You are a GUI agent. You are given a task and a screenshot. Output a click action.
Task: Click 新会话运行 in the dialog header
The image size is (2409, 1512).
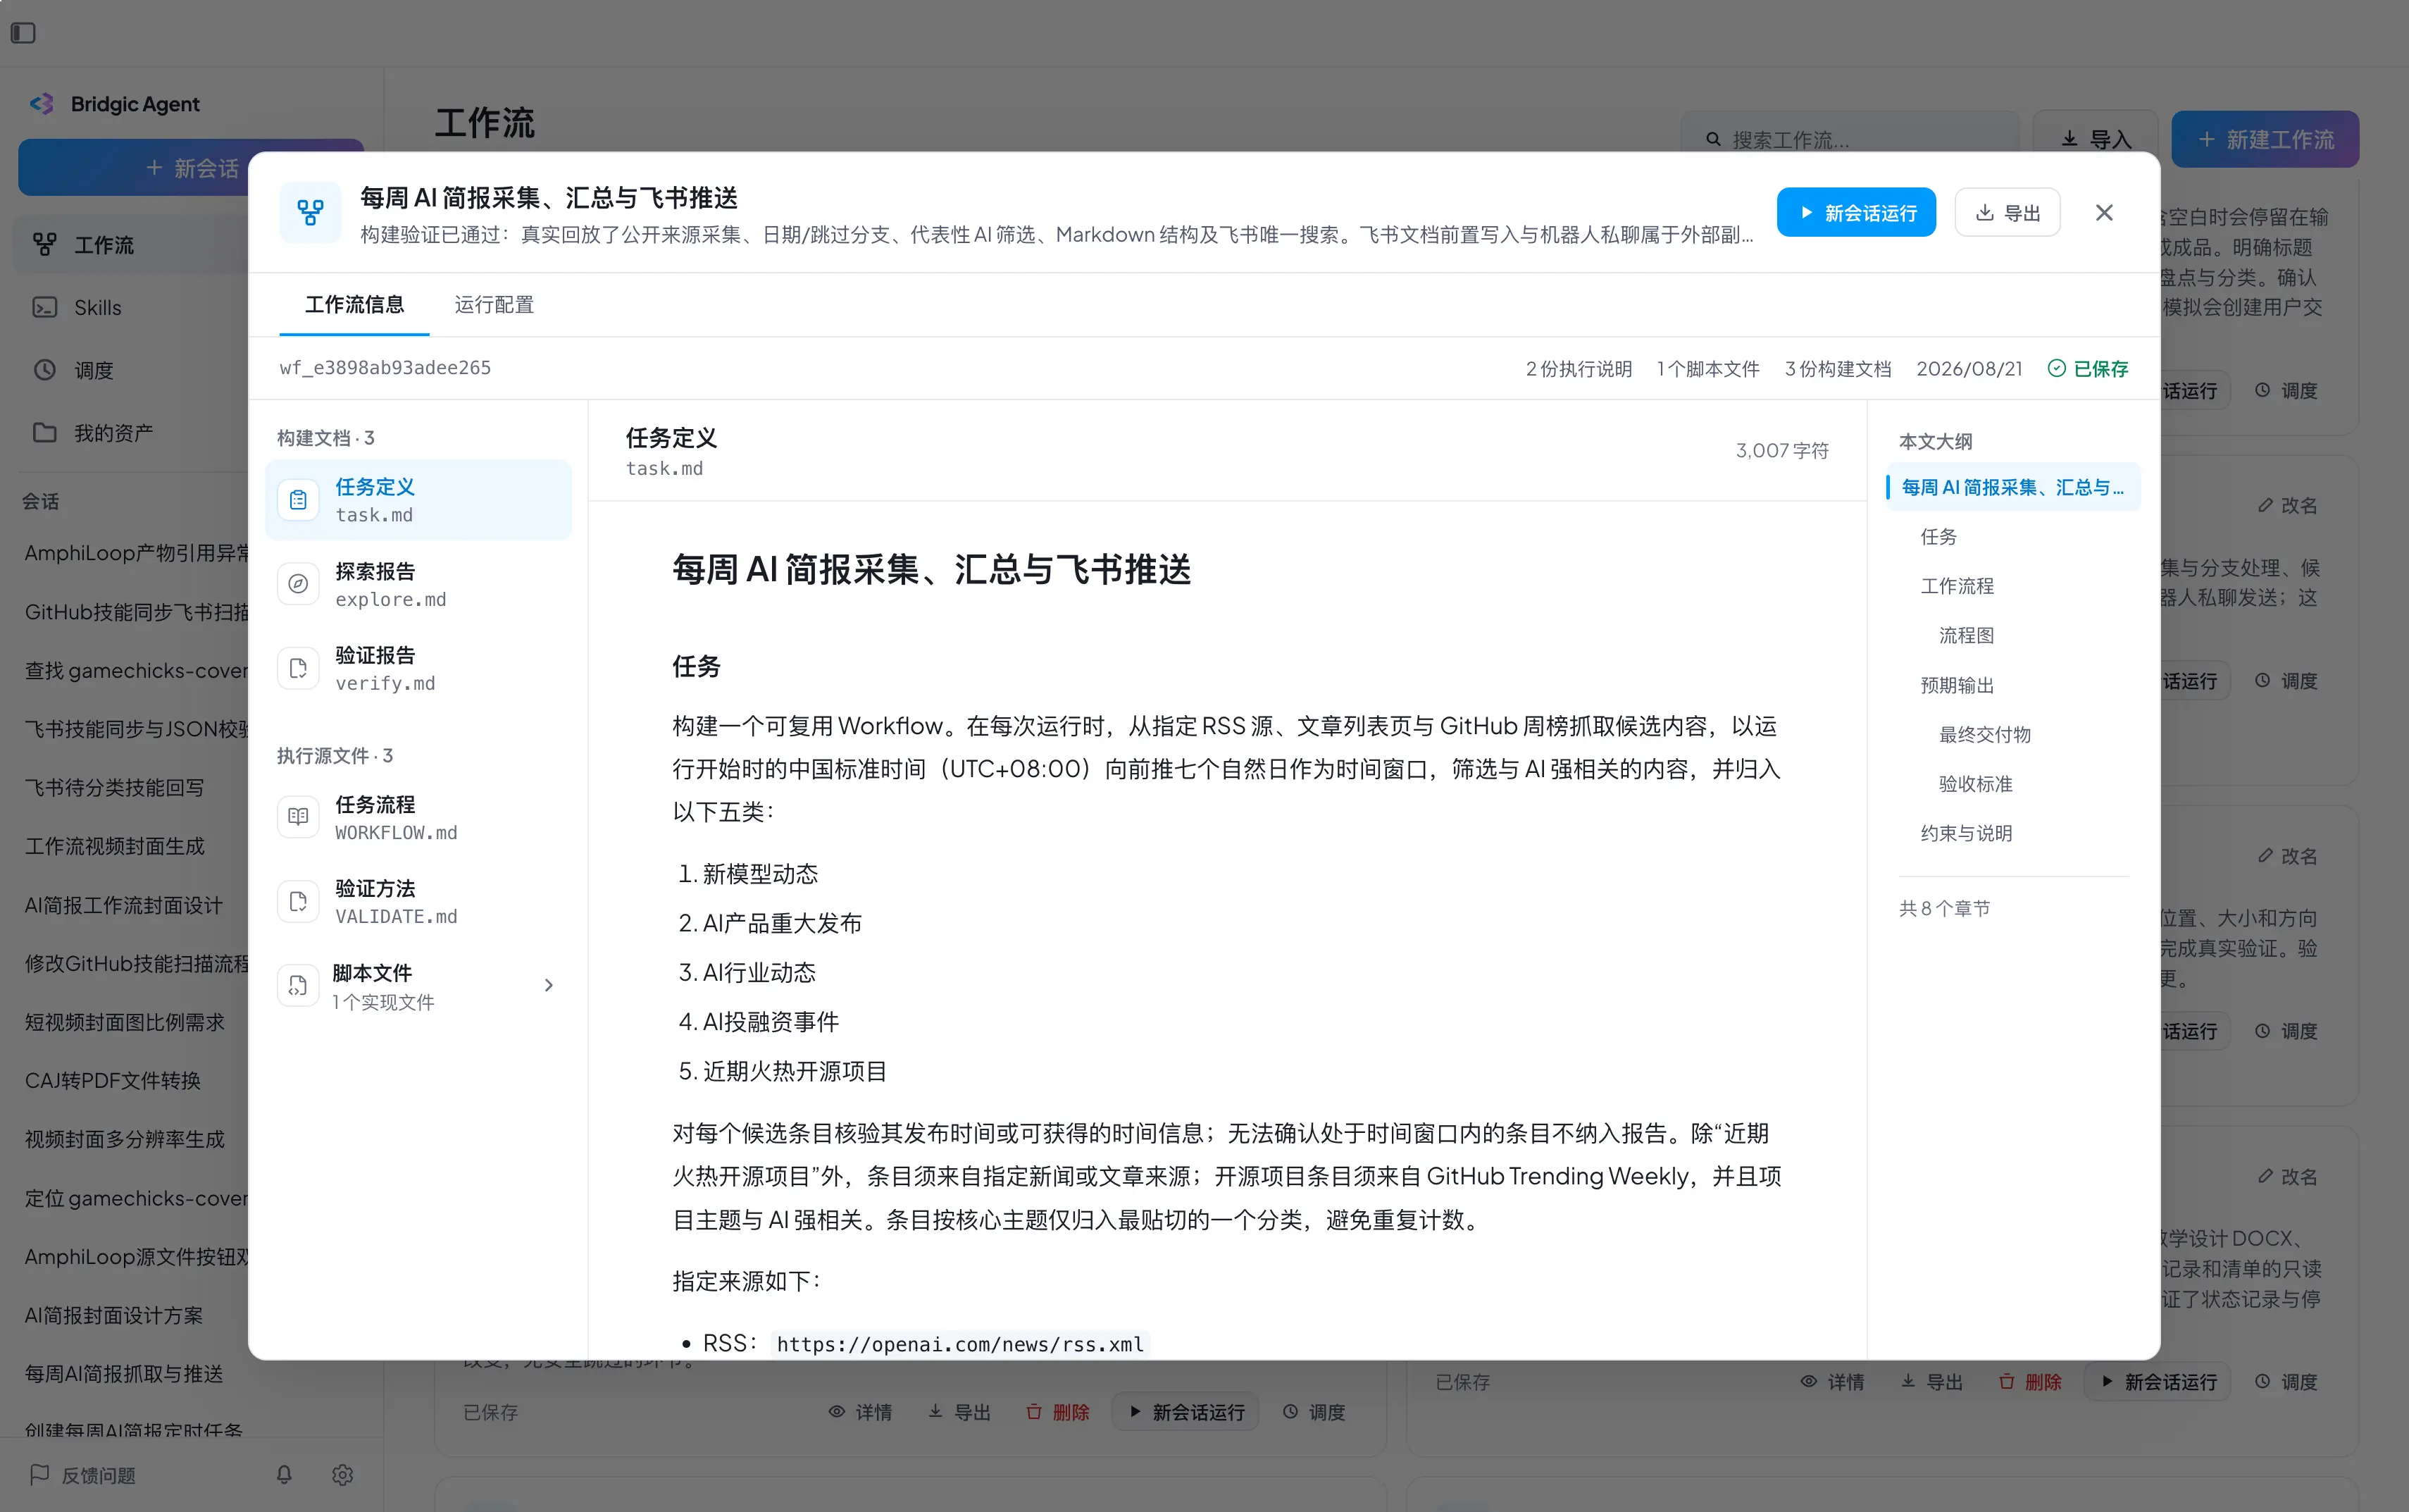[1855, 212]
